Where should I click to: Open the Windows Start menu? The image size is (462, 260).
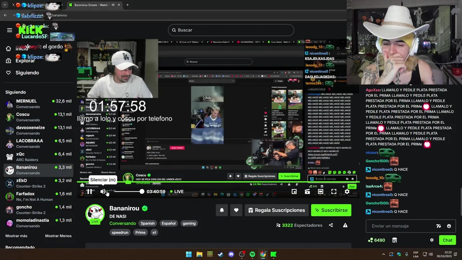pyautogui.click(x=189, y=254)
